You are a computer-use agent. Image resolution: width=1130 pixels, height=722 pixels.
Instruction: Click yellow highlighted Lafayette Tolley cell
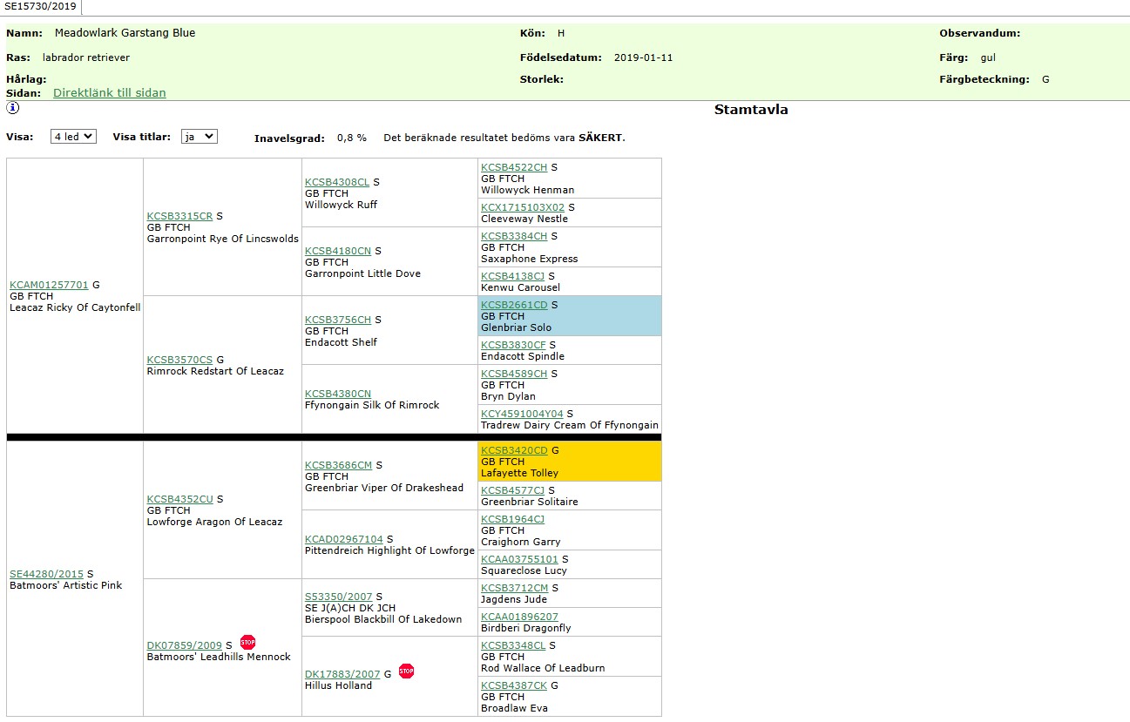click(569, 462)
